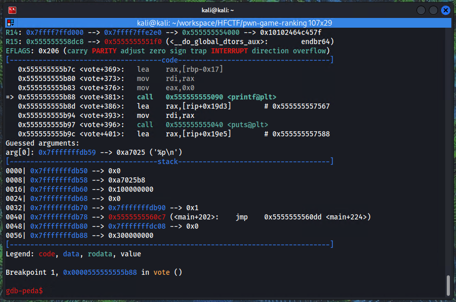
Task: Click the address 0x7ffff7ffe2e0 on the R14 line
Action: click(133, 32)
